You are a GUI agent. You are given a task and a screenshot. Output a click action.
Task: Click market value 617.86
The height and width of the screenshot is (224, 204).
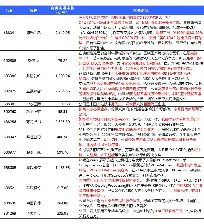tap(63, 188)
